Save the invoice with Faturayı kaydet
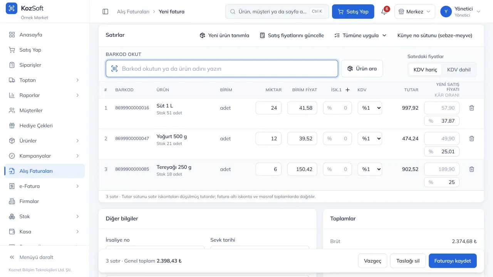The image size is (493, 277). [x=453, y=261]
